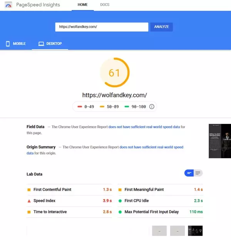Click green circle beside Max Potential First Input Delay
Screen dimensions: 231x240
pos(120,212)
